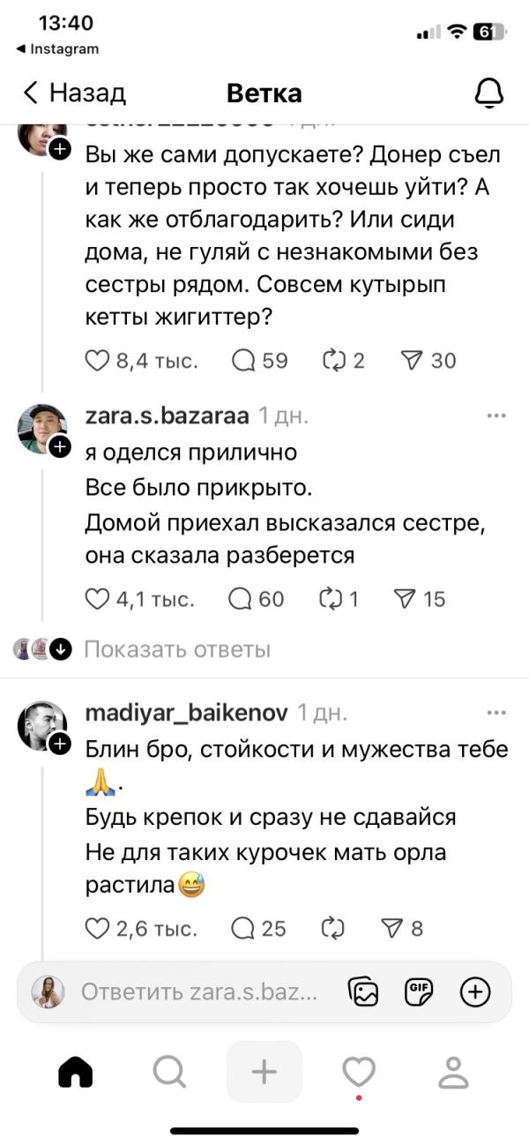Tap the plus icon in reply bar

tap(476, 992)
